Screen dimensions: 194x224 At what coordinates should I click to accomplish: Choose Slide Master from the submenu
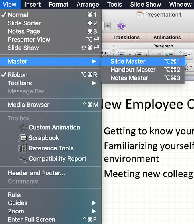click(128, 61)
